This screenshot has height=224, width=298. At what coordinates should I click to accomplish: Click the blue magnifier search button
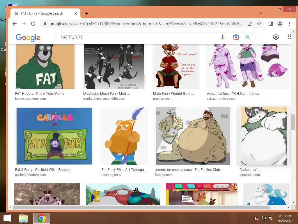tap(247, 37)
